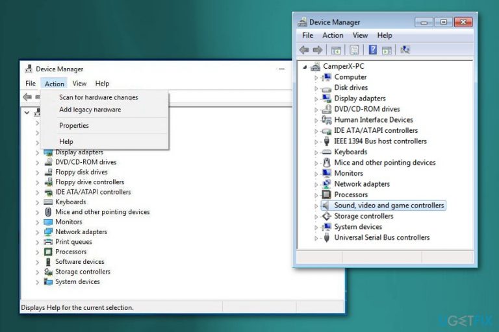The height and width of the screenshot is (332, 499).
Task: Click Software devices icon in left window
Action: (48, 262)
